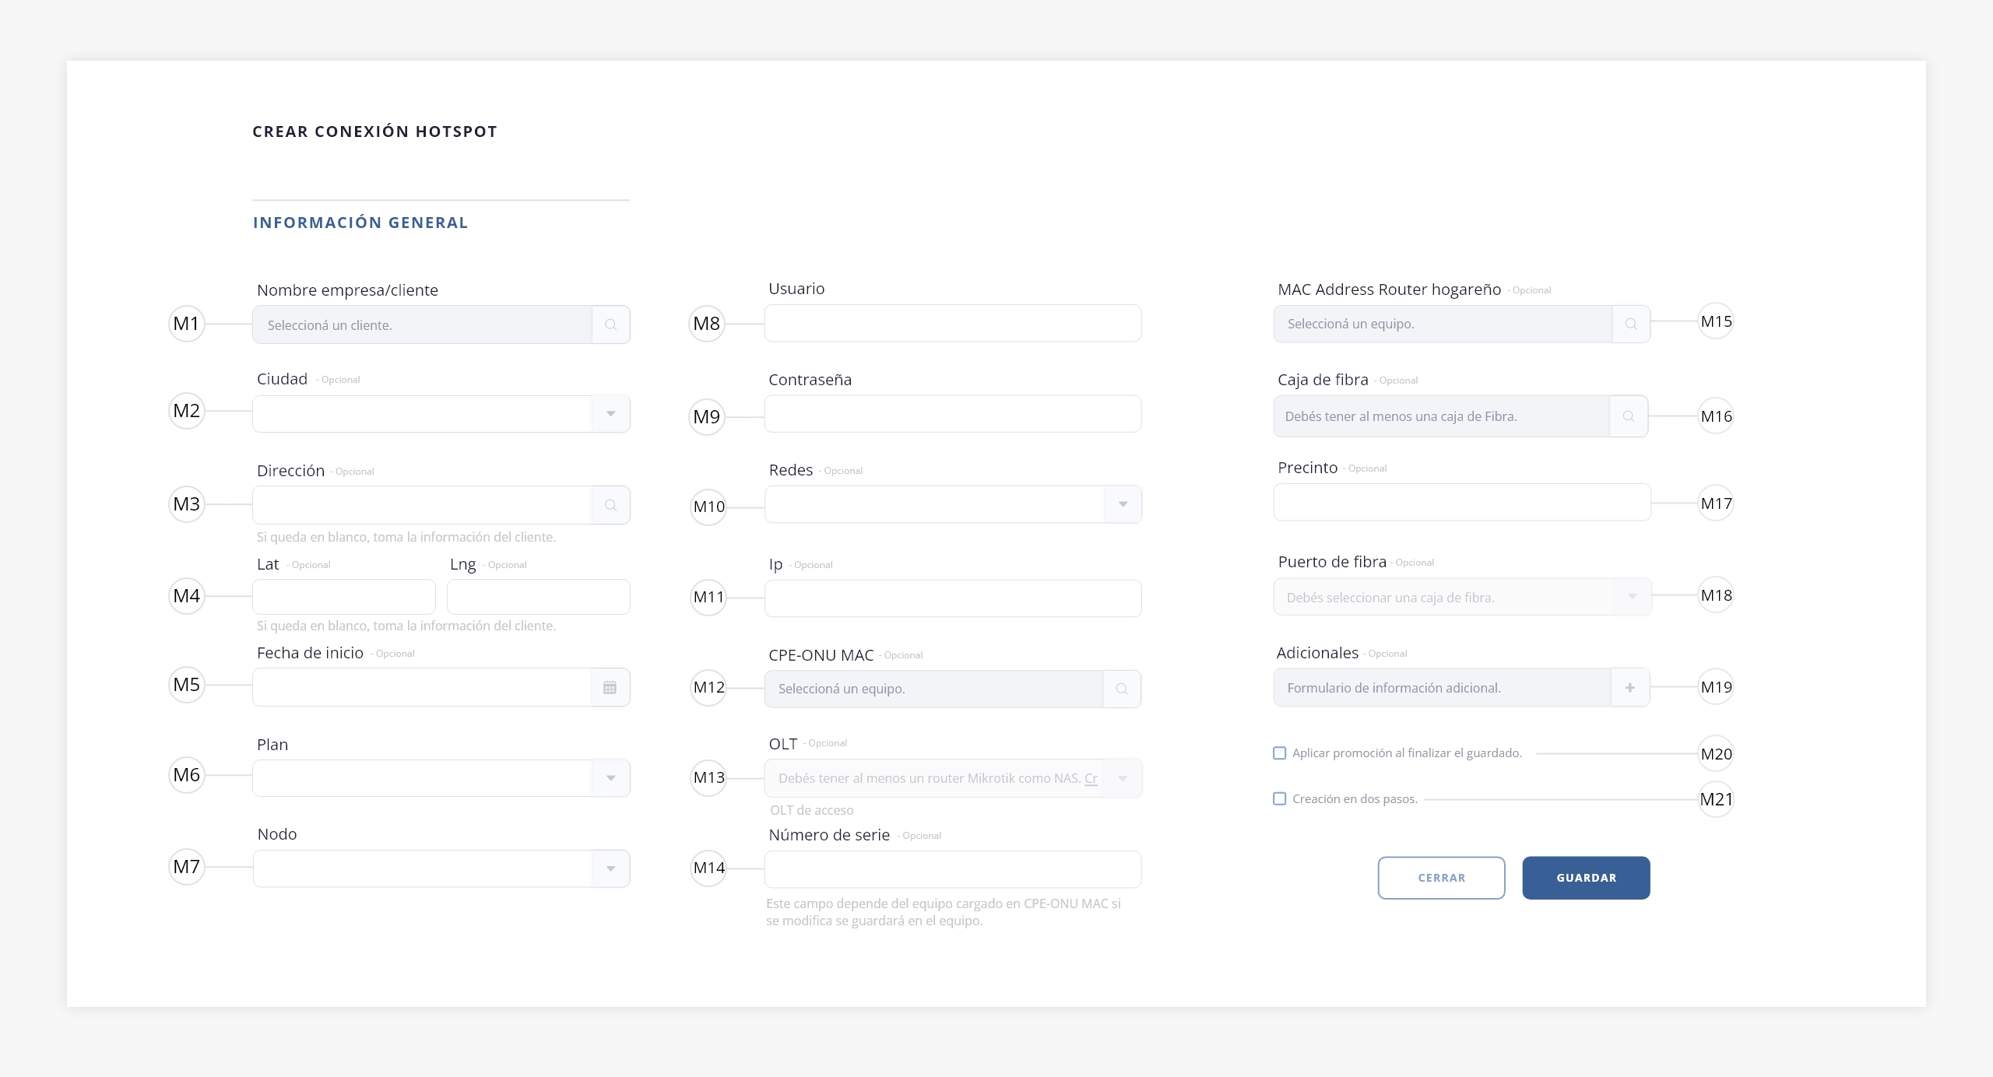Click the GUARDAR button
Screen dimensions: 1993x1077
pyautogui.click(x=1586, y=878)
